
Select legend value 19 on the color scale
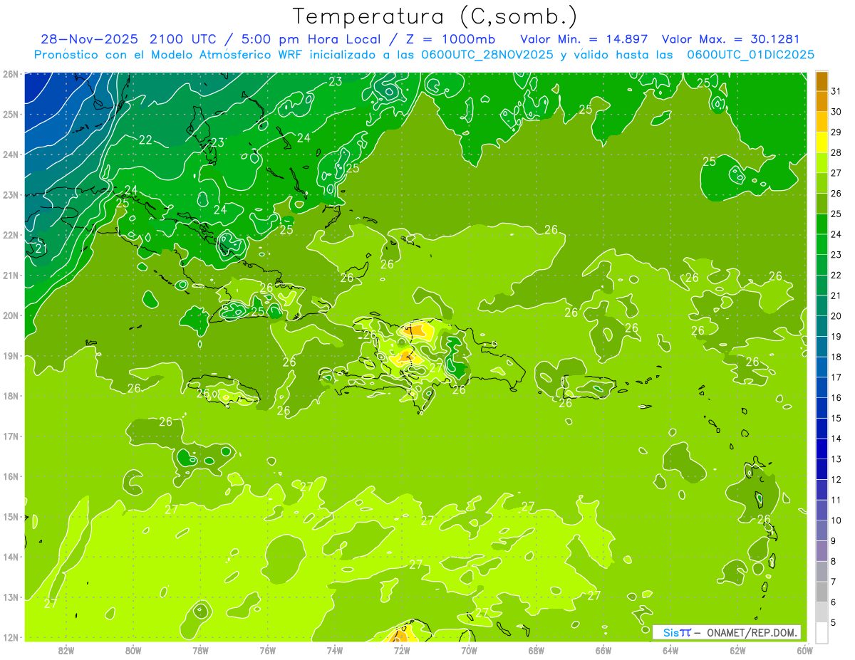pos(836,336)
